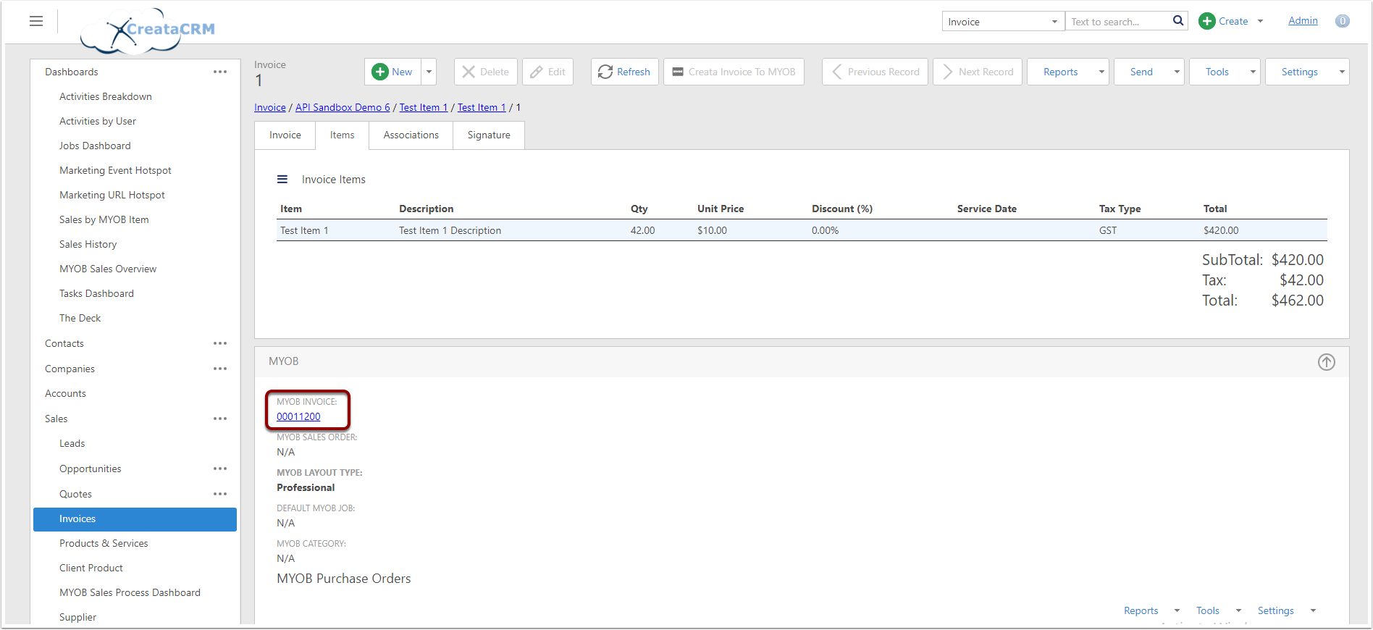Click the Unit Price column header
Image resolution: width=1373 pixels, height=630 pixels.
coord(721,209)
